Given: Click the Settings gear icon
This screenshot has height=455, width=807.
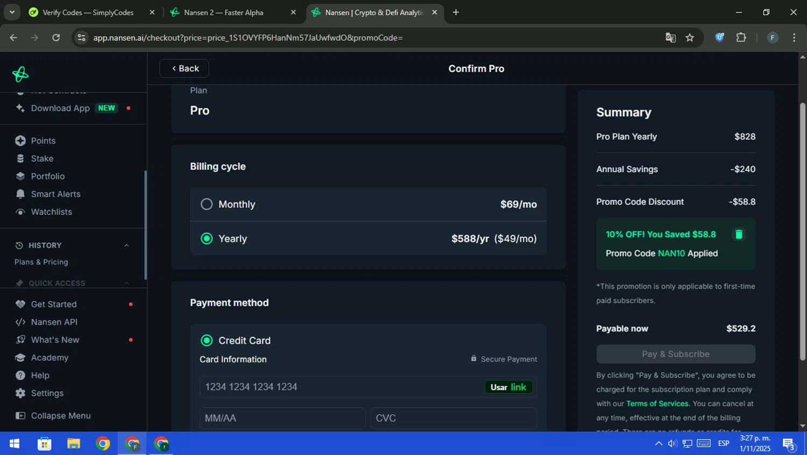Looking at the screenshot, I should 20,393.
